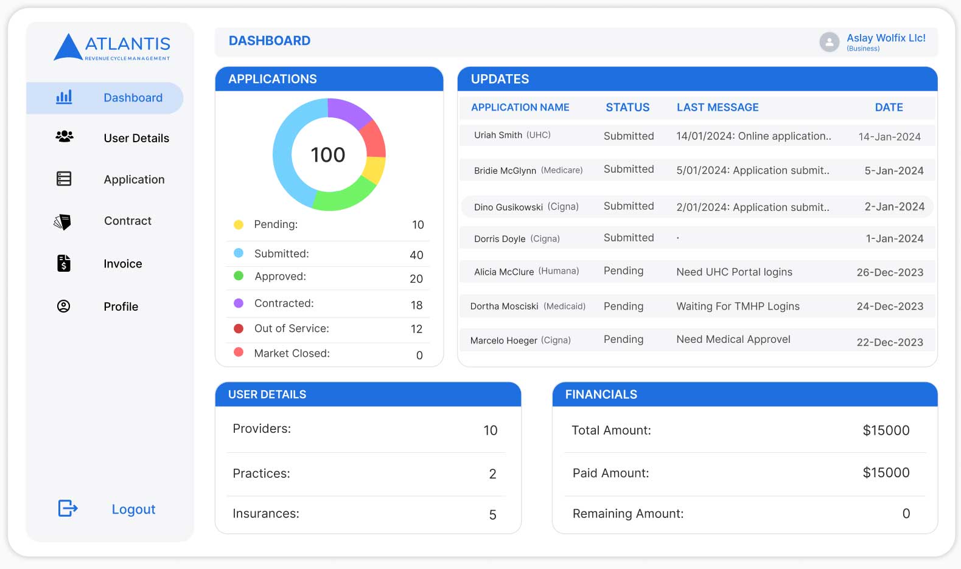Open the Invoice page from sidebar
This screenshot has height=569, width=961.
coord(123,264)
